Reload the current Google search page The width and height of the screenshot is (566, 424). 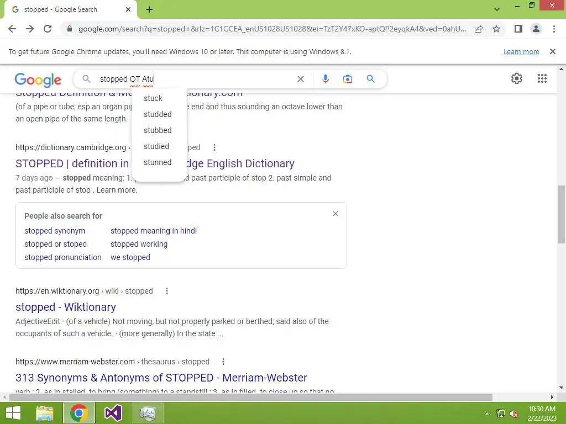tap(48, 29)
